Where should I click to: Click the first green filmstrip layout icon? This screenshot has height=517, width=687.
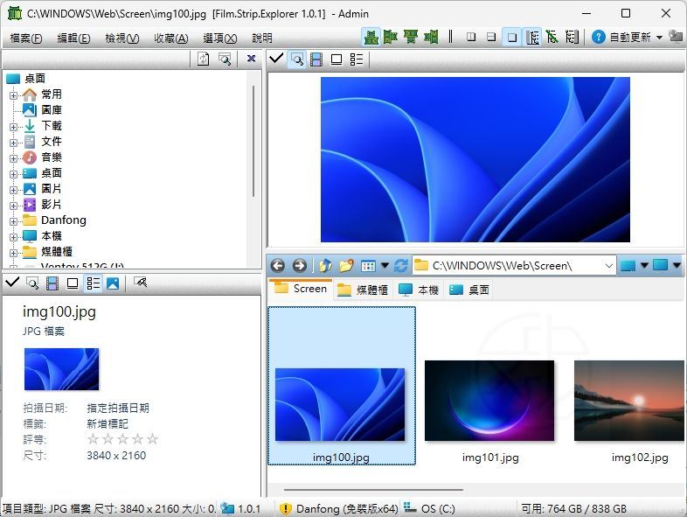coord(371,38)
